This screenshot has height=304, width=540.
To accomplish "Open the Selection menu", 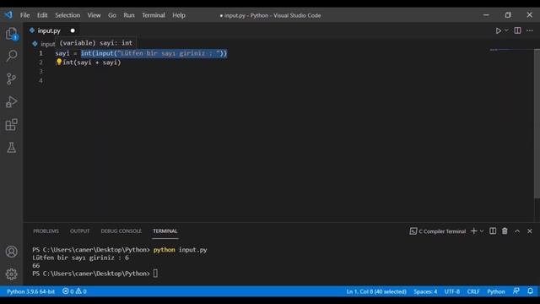I will click(67, 15).
